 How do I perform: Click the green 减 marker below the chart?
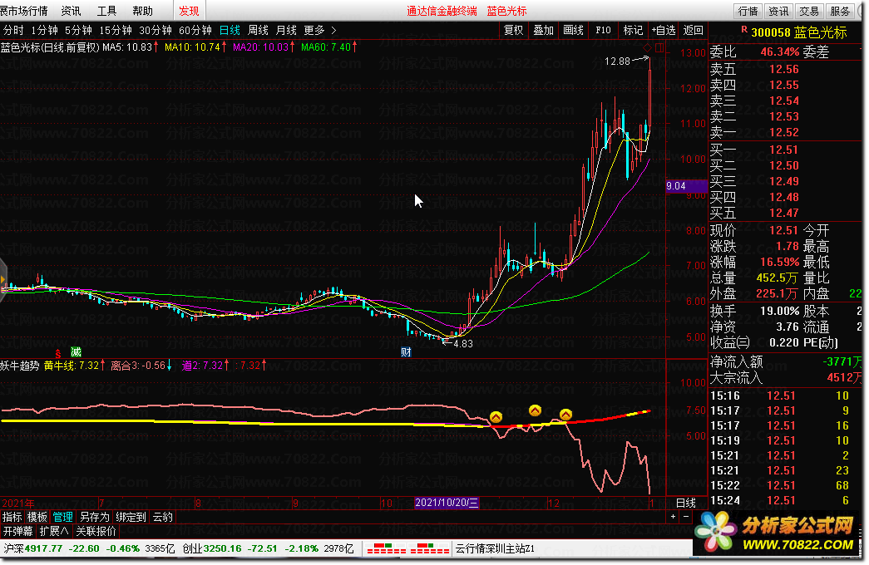click(x=76, y=351)
